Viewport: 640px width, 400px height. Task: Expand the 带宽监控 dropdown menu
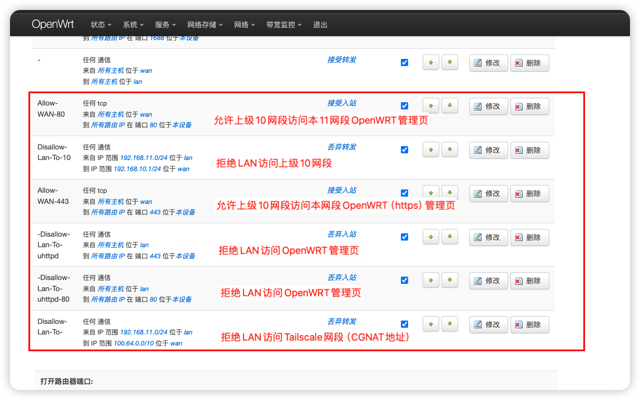click(284, 25)
